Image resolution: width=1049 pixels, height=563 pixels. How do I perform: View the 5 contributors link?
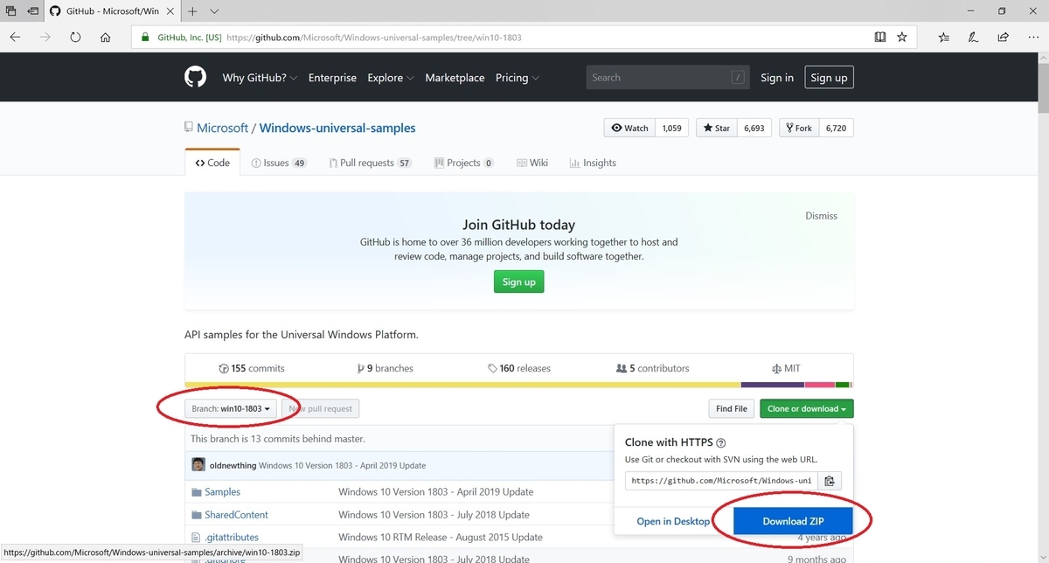653,368
